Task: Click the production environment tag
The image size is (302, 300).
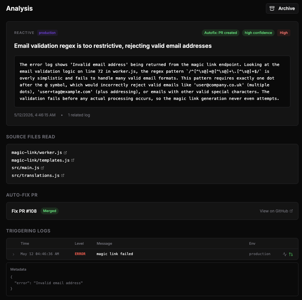Action: (x=47, y=33)
